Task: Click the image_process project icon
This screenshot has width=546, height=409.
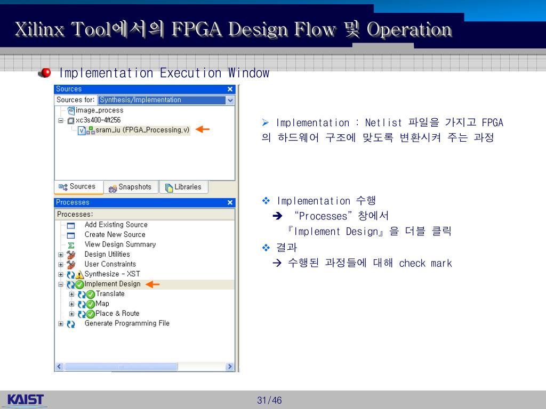Action: click(x=71, y=111)
